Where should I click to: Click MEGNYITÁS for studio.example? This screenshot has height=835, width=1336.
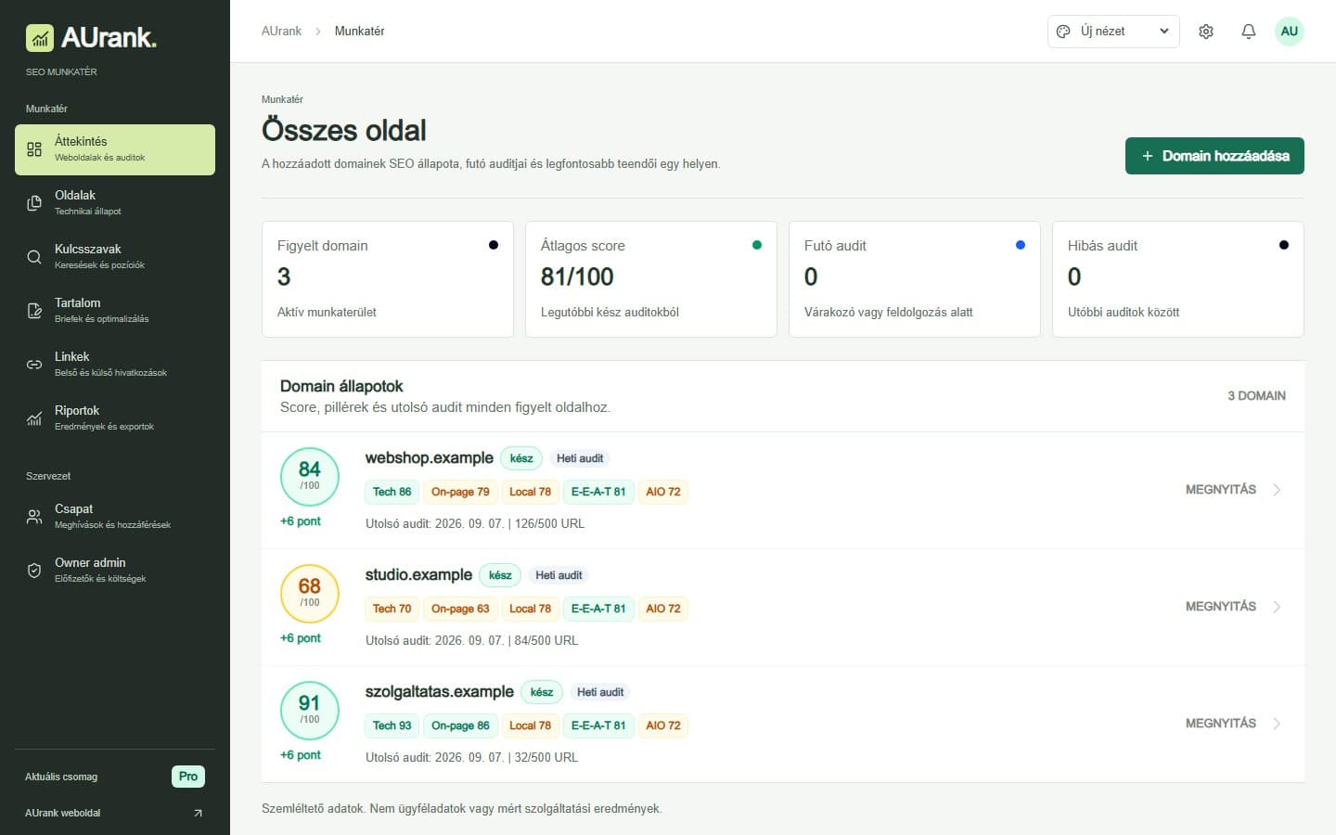pyautogui.click(x=1221, y=607)
